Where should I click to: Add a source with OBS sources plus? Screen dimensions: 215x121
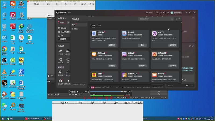pos(70,95)
